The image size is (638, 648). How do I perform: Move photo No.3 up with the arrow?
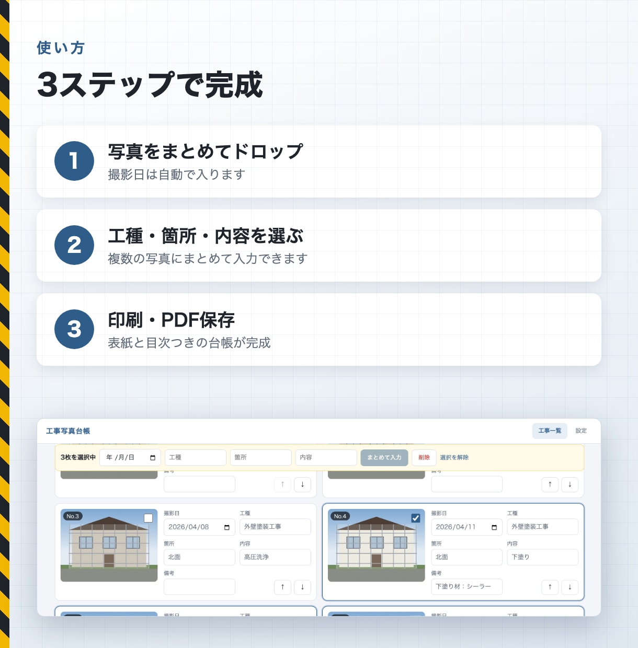coord(282,587)
